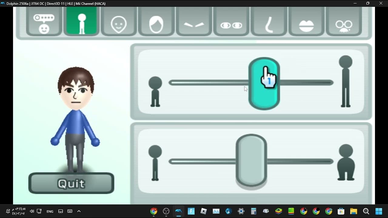Open the glasses and mustache tab
Image resolution: width=388 pixels, height=218 pixels.
tap(344, 21)
